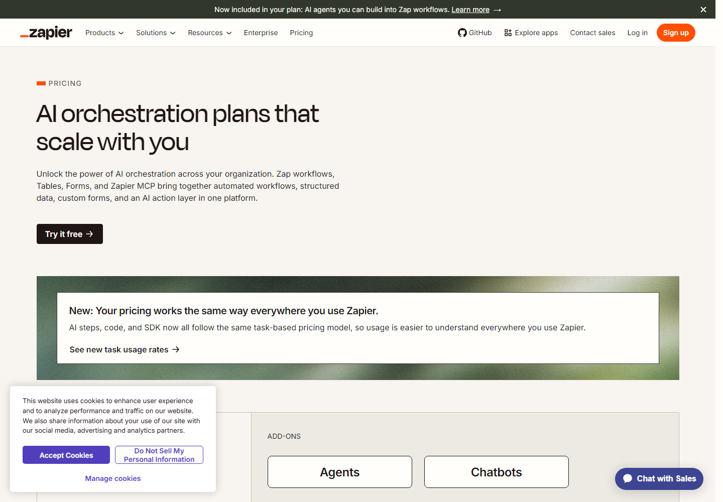The width and height of the screenshot is (723, 502).
Task: Click the arrow beside See new task usage rates
Action: pyautogui.click(x=176, y=349)
